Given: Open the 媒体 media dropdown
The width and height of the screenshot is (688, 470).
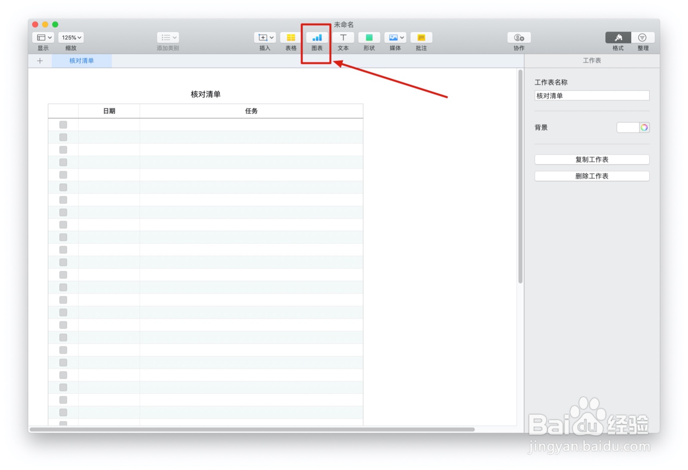Looking at the screenshot, I should (395, 37).
